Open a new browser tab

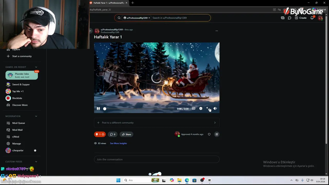tap(133, 3)
